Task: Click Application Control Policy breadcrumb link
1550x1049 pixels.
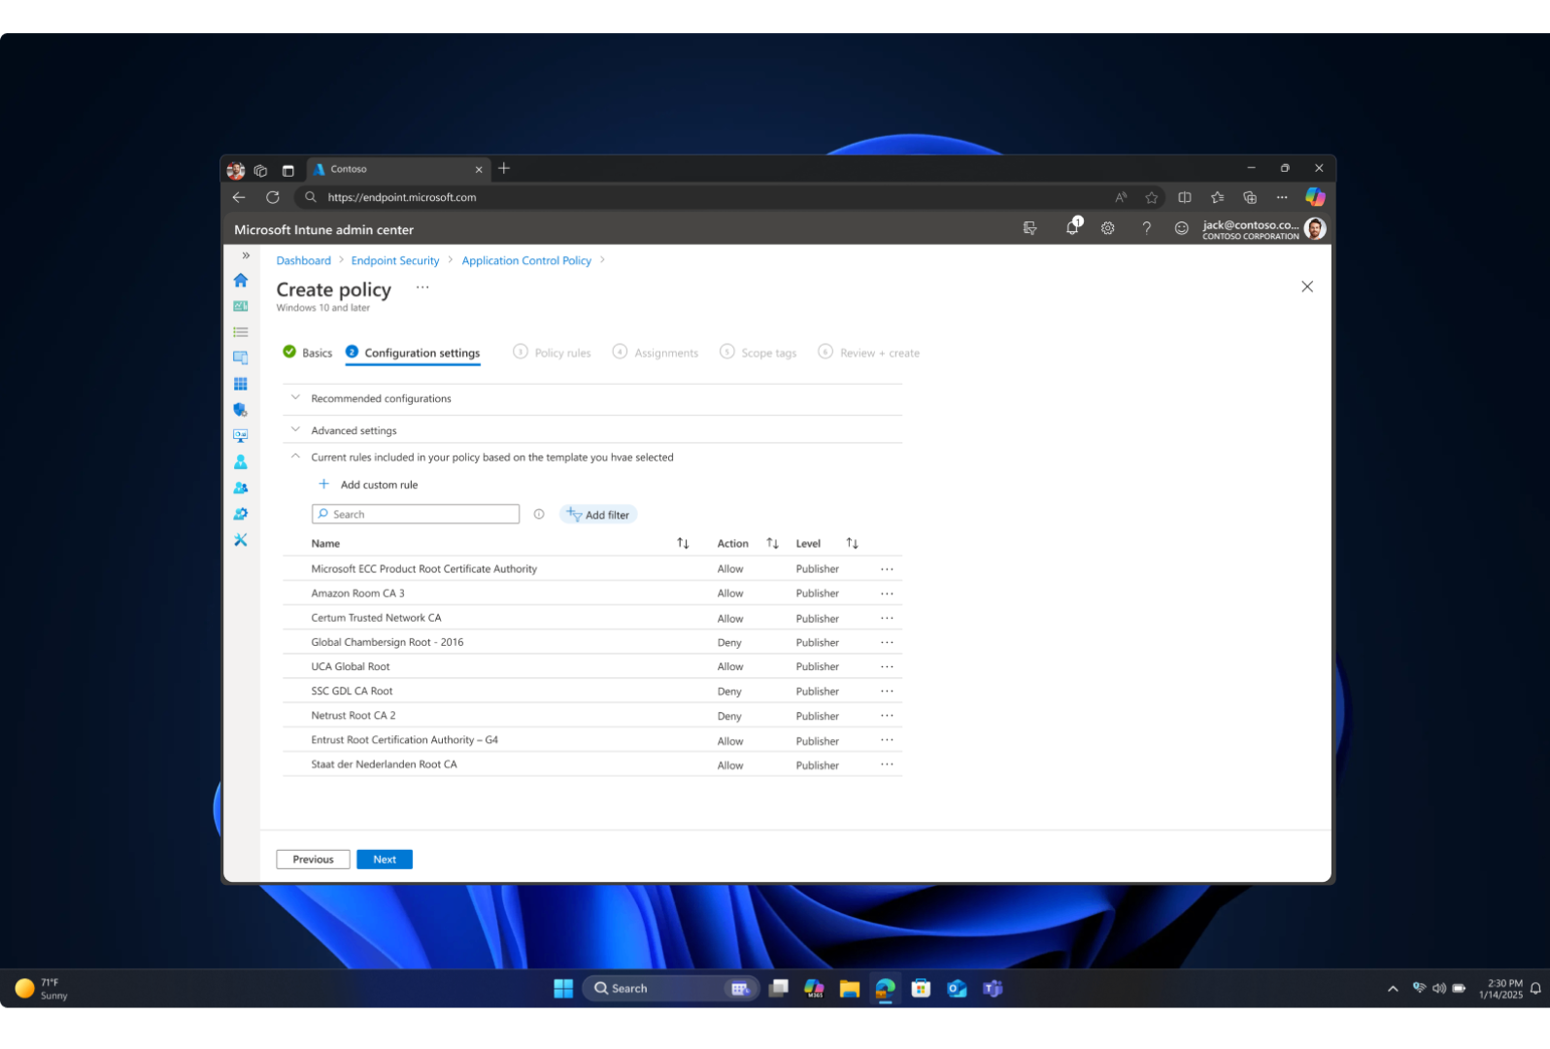Action: [x=526, y=260]
